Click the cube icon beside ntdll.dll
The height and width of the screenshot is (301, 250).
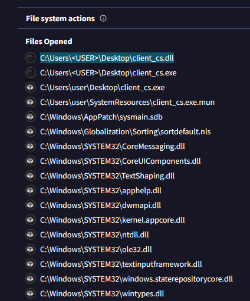[x=31, y=234]
